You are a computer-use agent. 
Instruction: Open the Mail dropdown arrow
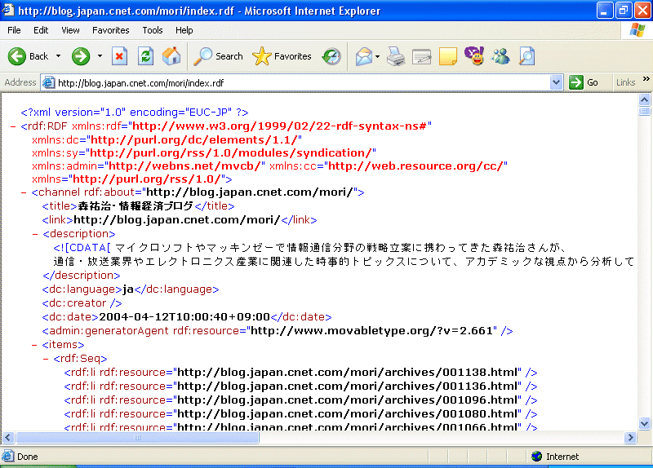(x=378, y=56)
